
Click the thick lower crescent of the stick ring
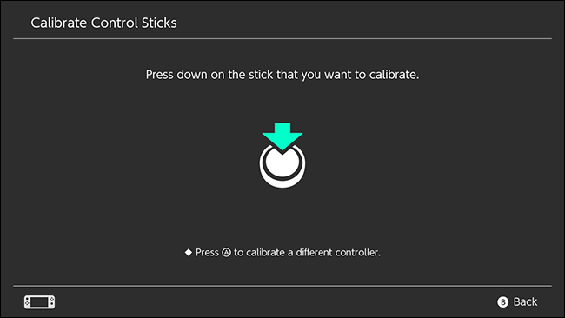click(x=282, y=181)
